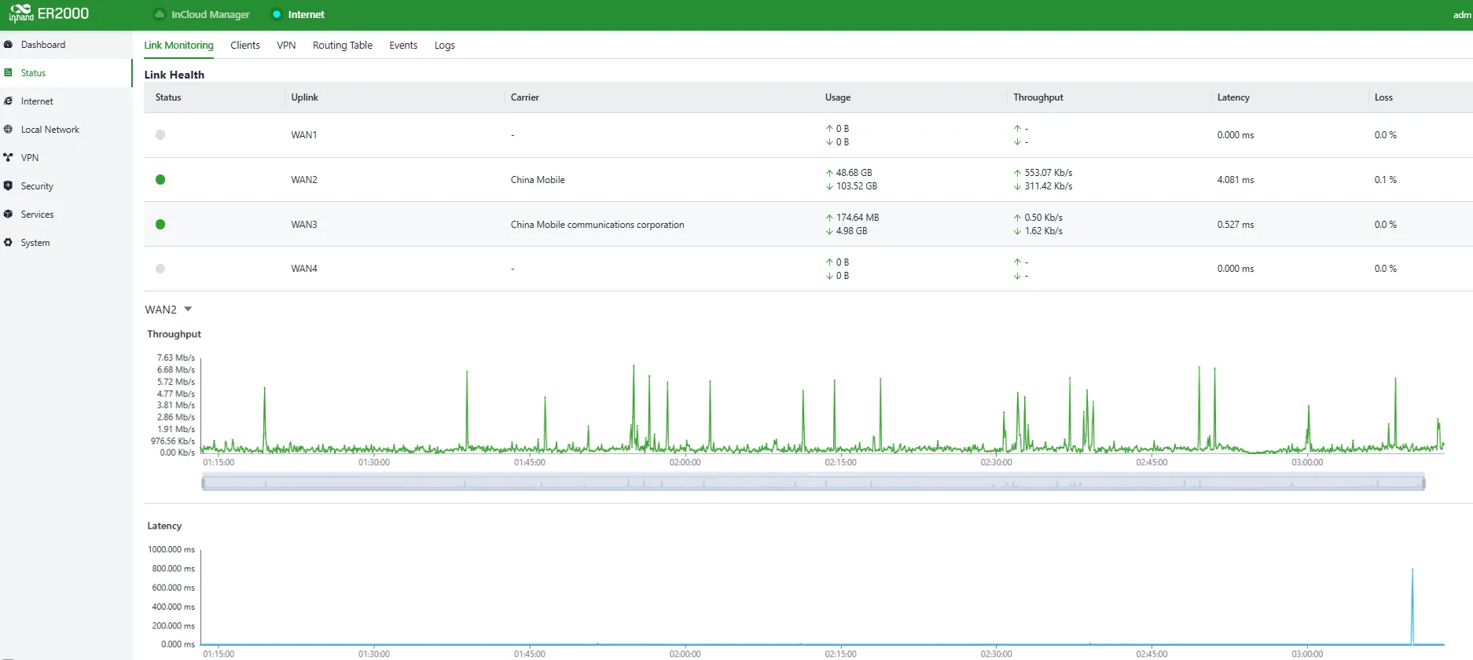
Task: Click the Local Network globe icon
Action: 8,130
